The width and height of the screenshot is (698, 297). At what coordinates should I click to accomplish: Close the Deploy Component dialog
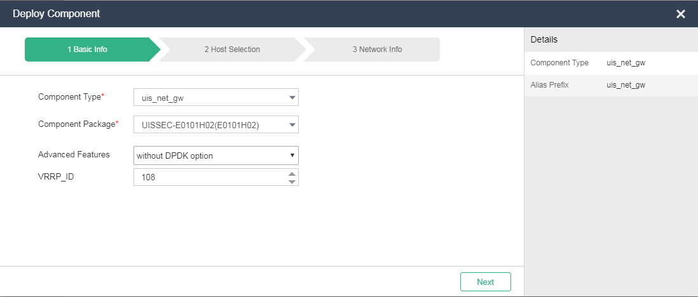(680, 14)
